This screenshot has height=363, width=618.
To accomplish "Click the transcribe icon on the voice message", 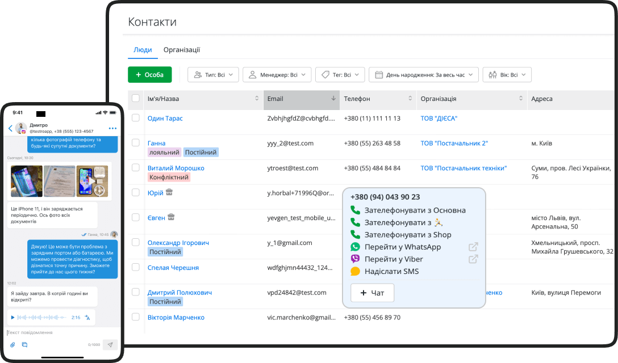I will (87, 318).
